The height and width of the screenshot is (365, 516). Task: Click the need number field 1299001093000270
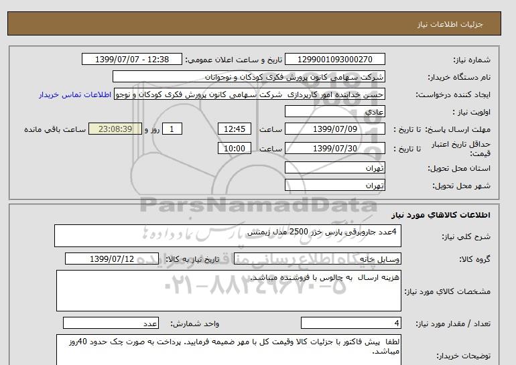coord(334,59)
